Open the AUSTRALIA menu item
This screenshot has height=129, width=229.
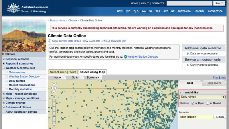tap(184, 11)
